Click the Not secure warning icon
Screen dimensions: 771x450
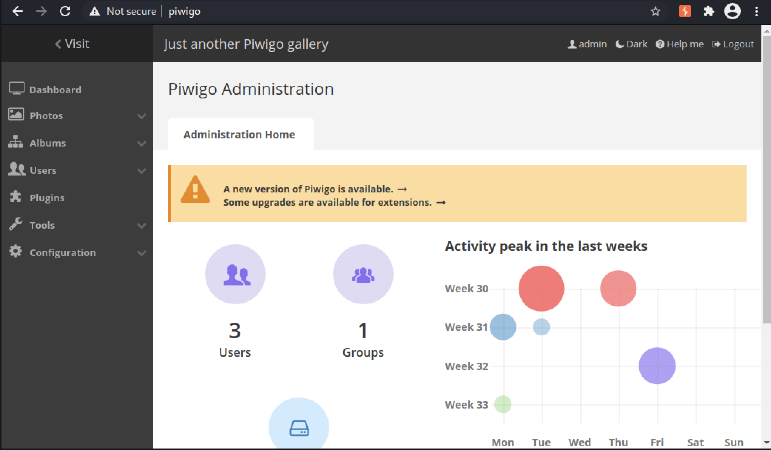[x=95, y=11]
